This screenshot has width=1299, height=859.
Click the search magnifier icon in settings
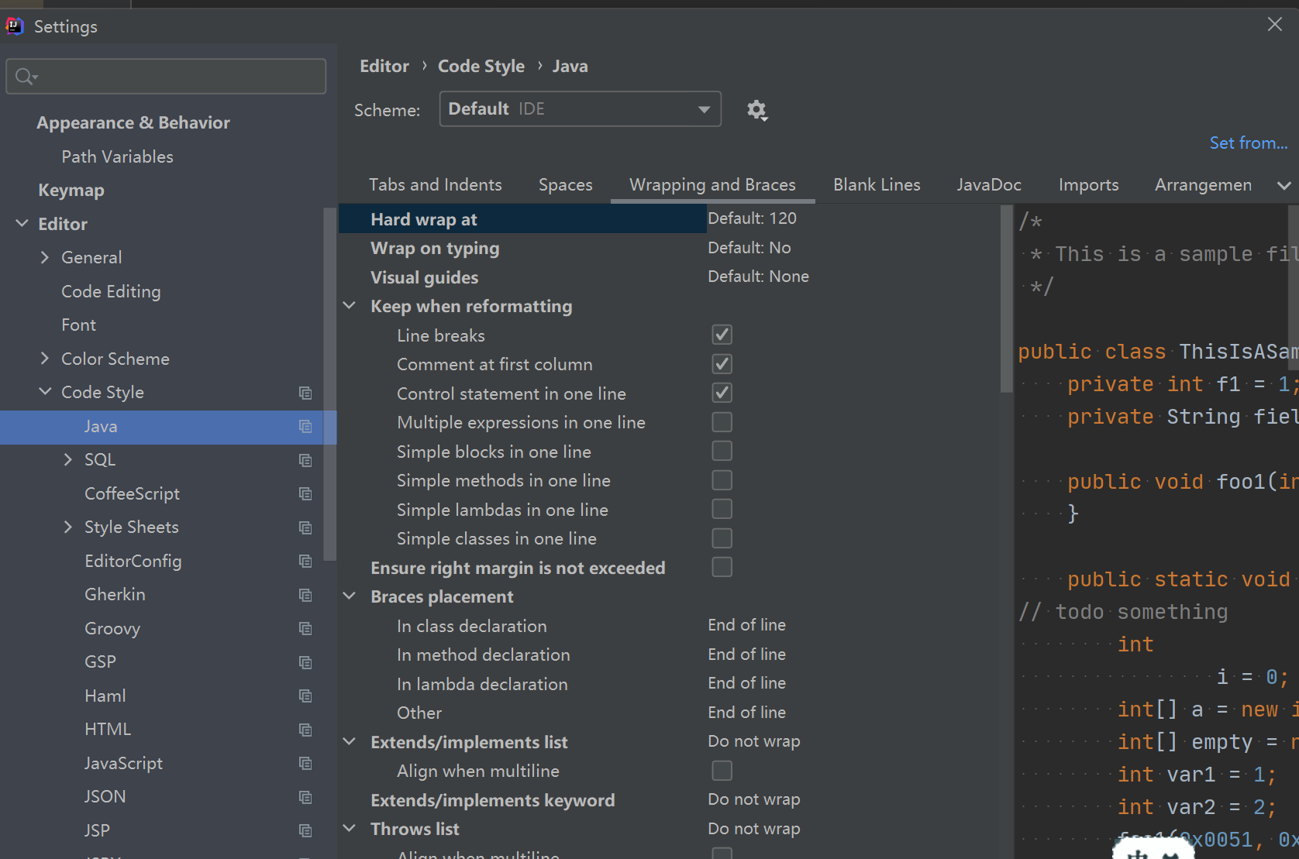pos(26,77)
